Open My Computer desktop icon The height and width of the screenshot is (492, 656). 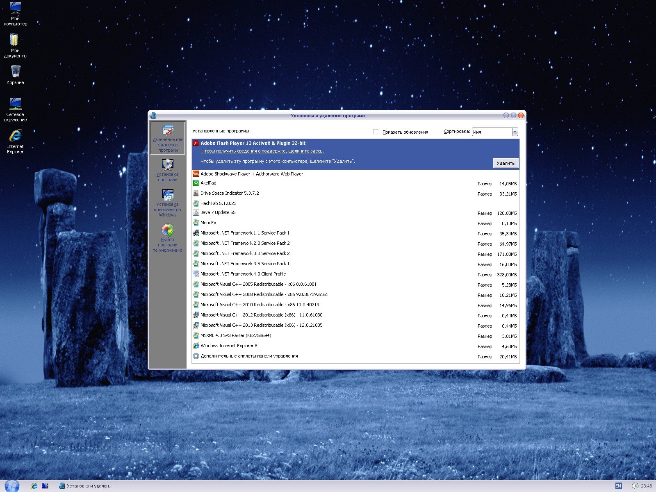tap(15, 14)
